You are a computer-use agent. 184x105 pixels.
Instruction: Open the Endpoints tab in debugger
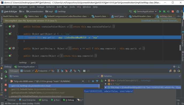click(x=43, y=71)
